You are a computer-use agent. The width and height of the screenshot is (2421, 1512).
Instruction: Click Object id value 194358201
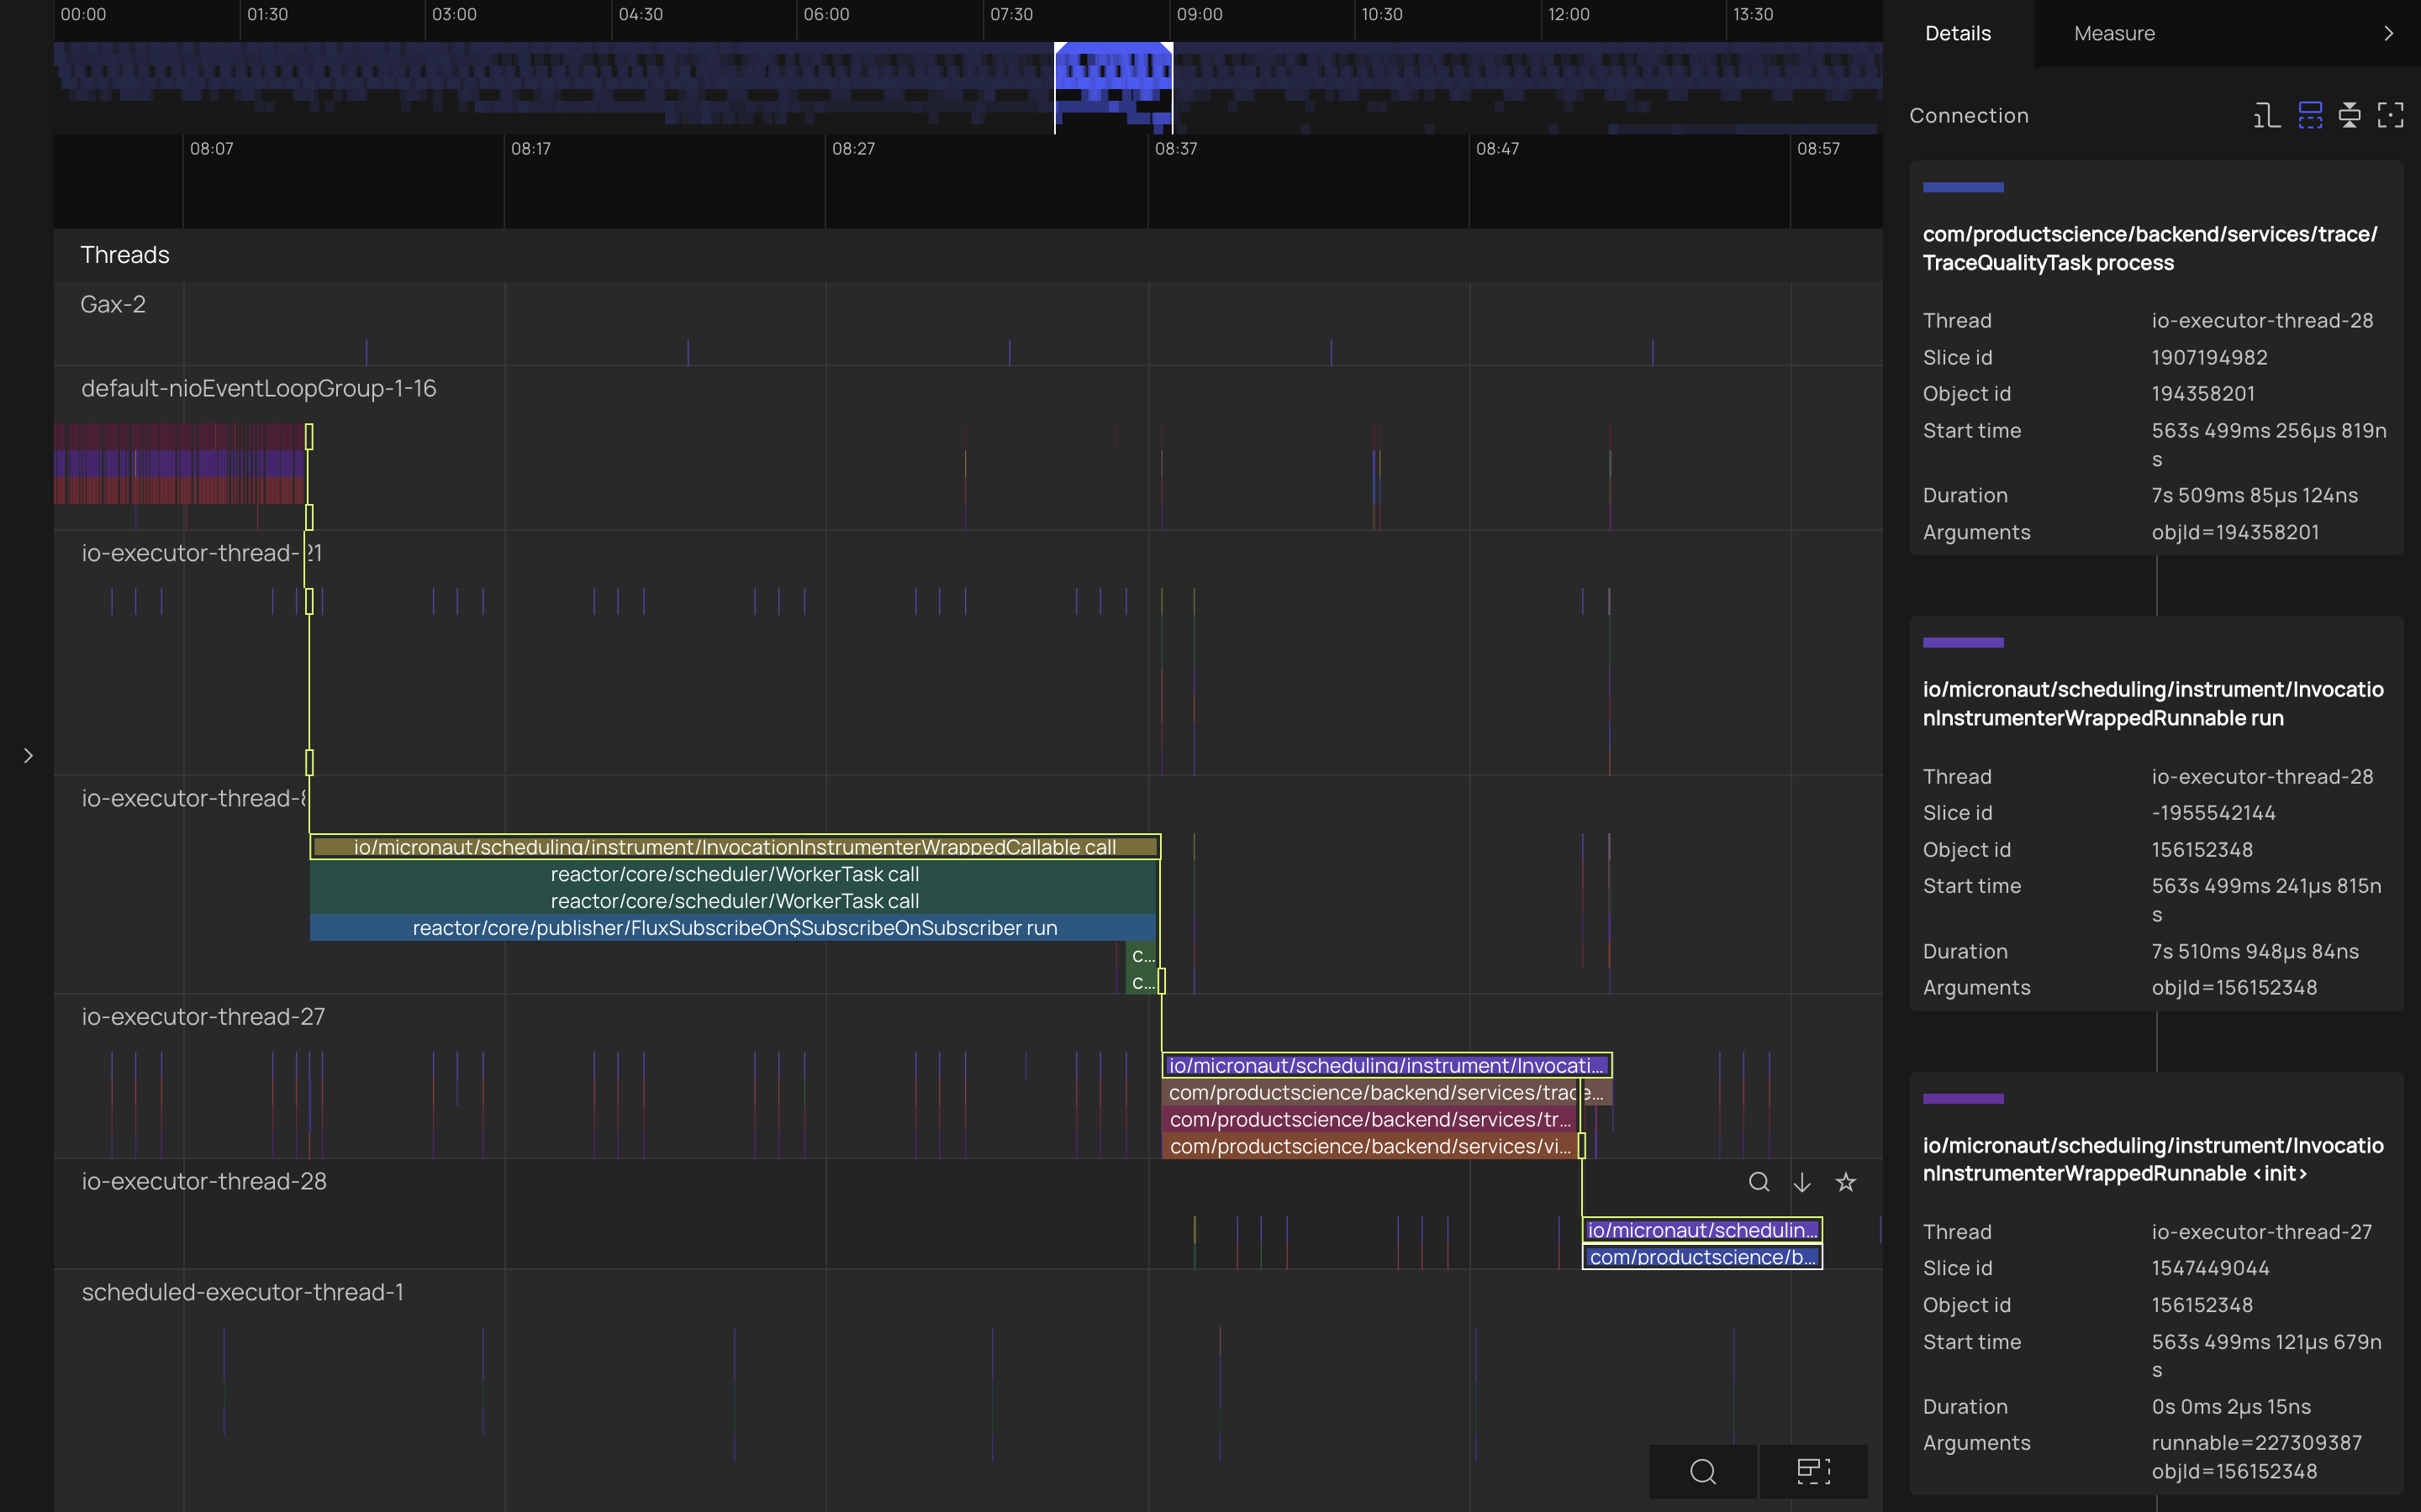[2203, 393]
